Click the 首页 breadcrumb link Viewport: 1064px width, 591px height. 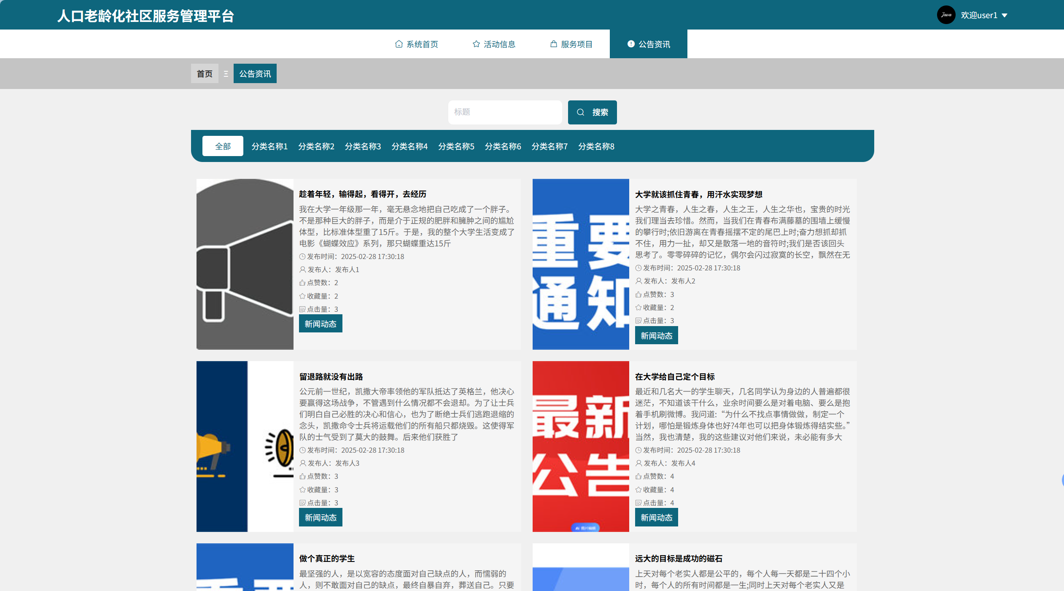point(205,74)
